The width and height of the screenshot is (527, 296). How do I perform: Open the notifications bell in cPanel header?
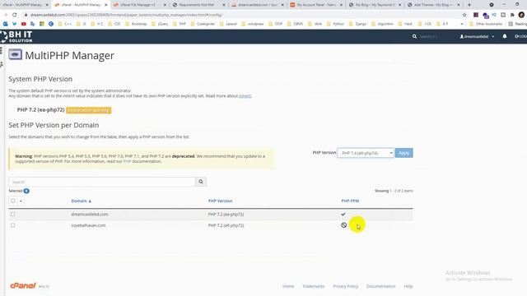(x=505, y=36)
